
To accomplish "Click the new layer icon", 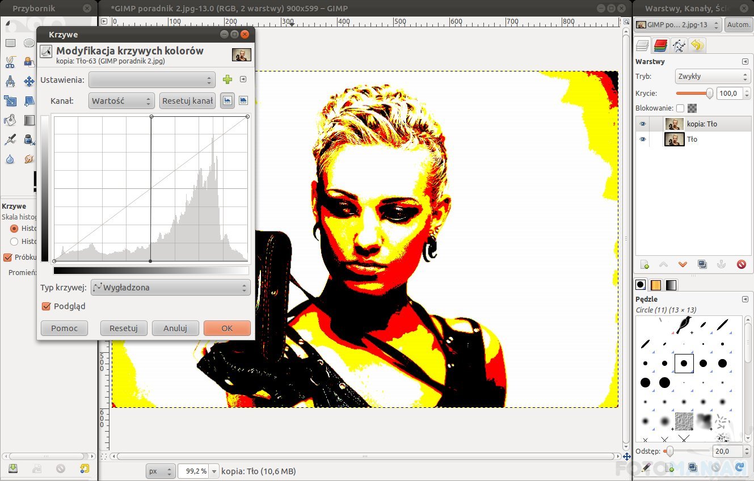I will (x=645, y=264).
